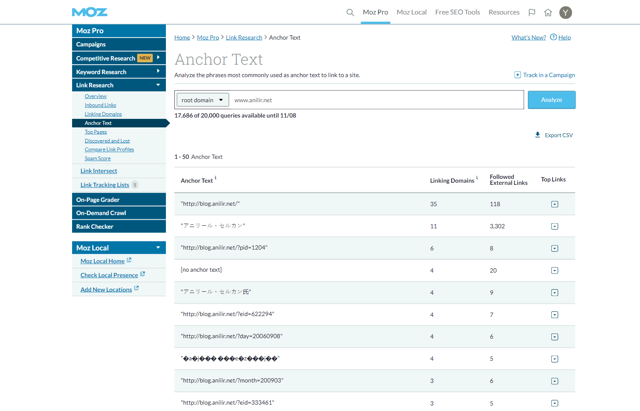Click the info icon beside Anchor Text header
Screen dimensions: 640x411
point(215,178)
